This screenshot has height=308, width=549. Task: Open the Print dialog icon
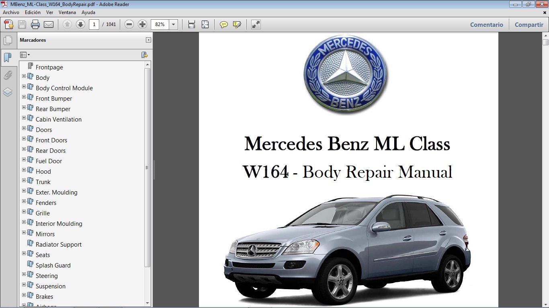tap(35, 24)
